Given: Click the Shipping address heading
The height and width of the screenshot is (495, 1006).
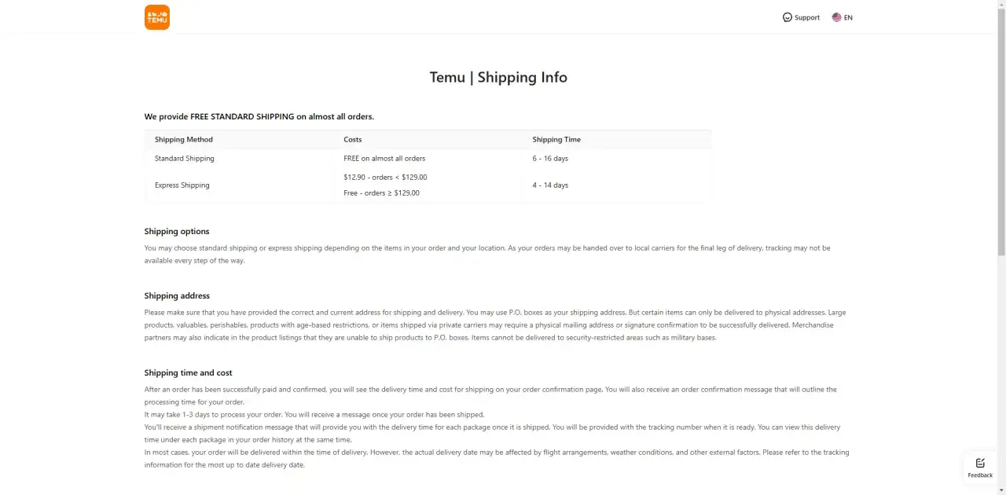Looking at the screenshot, I should pyautogui.click(x=177, y=296).
